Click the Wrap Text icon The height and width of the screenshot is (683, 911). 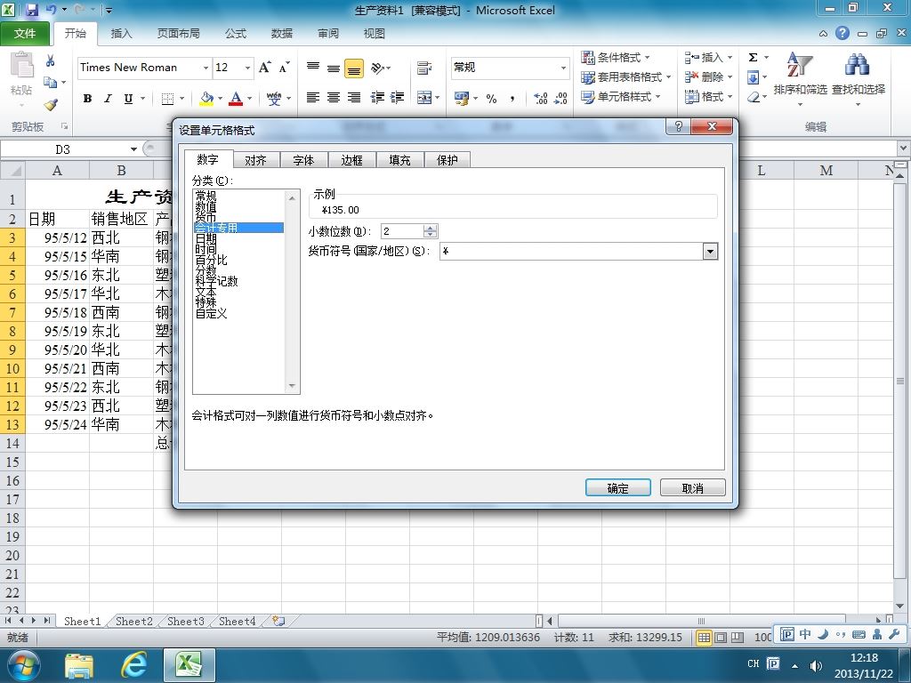pyautogui.click(x=424, y=68)
